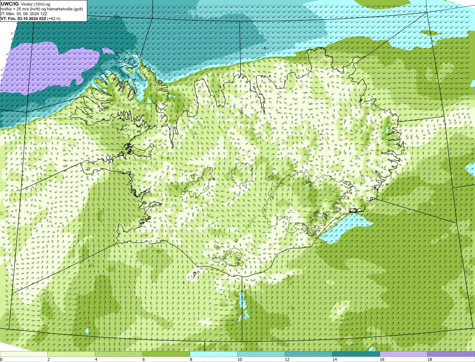Click the legend scale label "6"
Image resolution: width=475 pixels, height=362 pixels.
pos(144,359)
